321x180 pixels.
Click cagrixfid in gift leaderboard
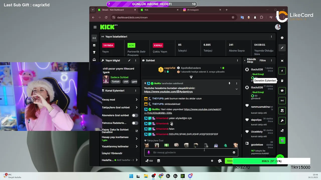[x=170, y=68]
